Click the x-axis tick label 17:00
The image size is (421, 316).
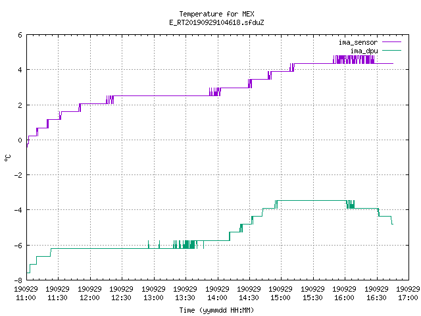pyautogui.click(x=409, y=298)
